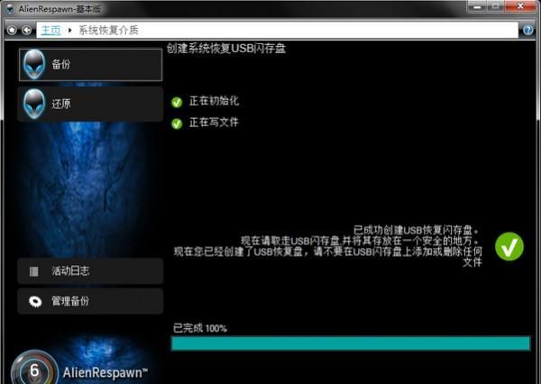Maximize the AlienRespawn window
This screenshot has height=384, width=541.
495,6
